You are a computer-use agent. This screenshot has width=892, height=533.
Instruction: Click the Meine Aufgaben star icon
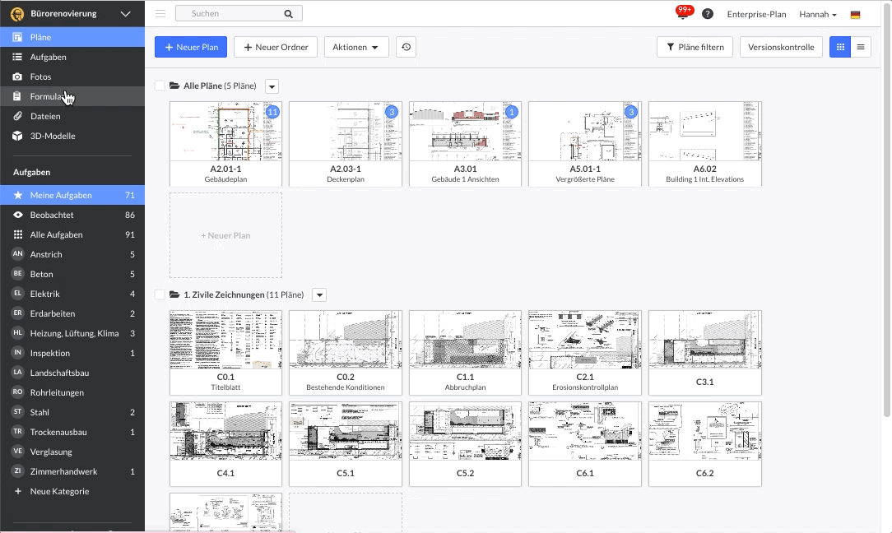point(17,195)
